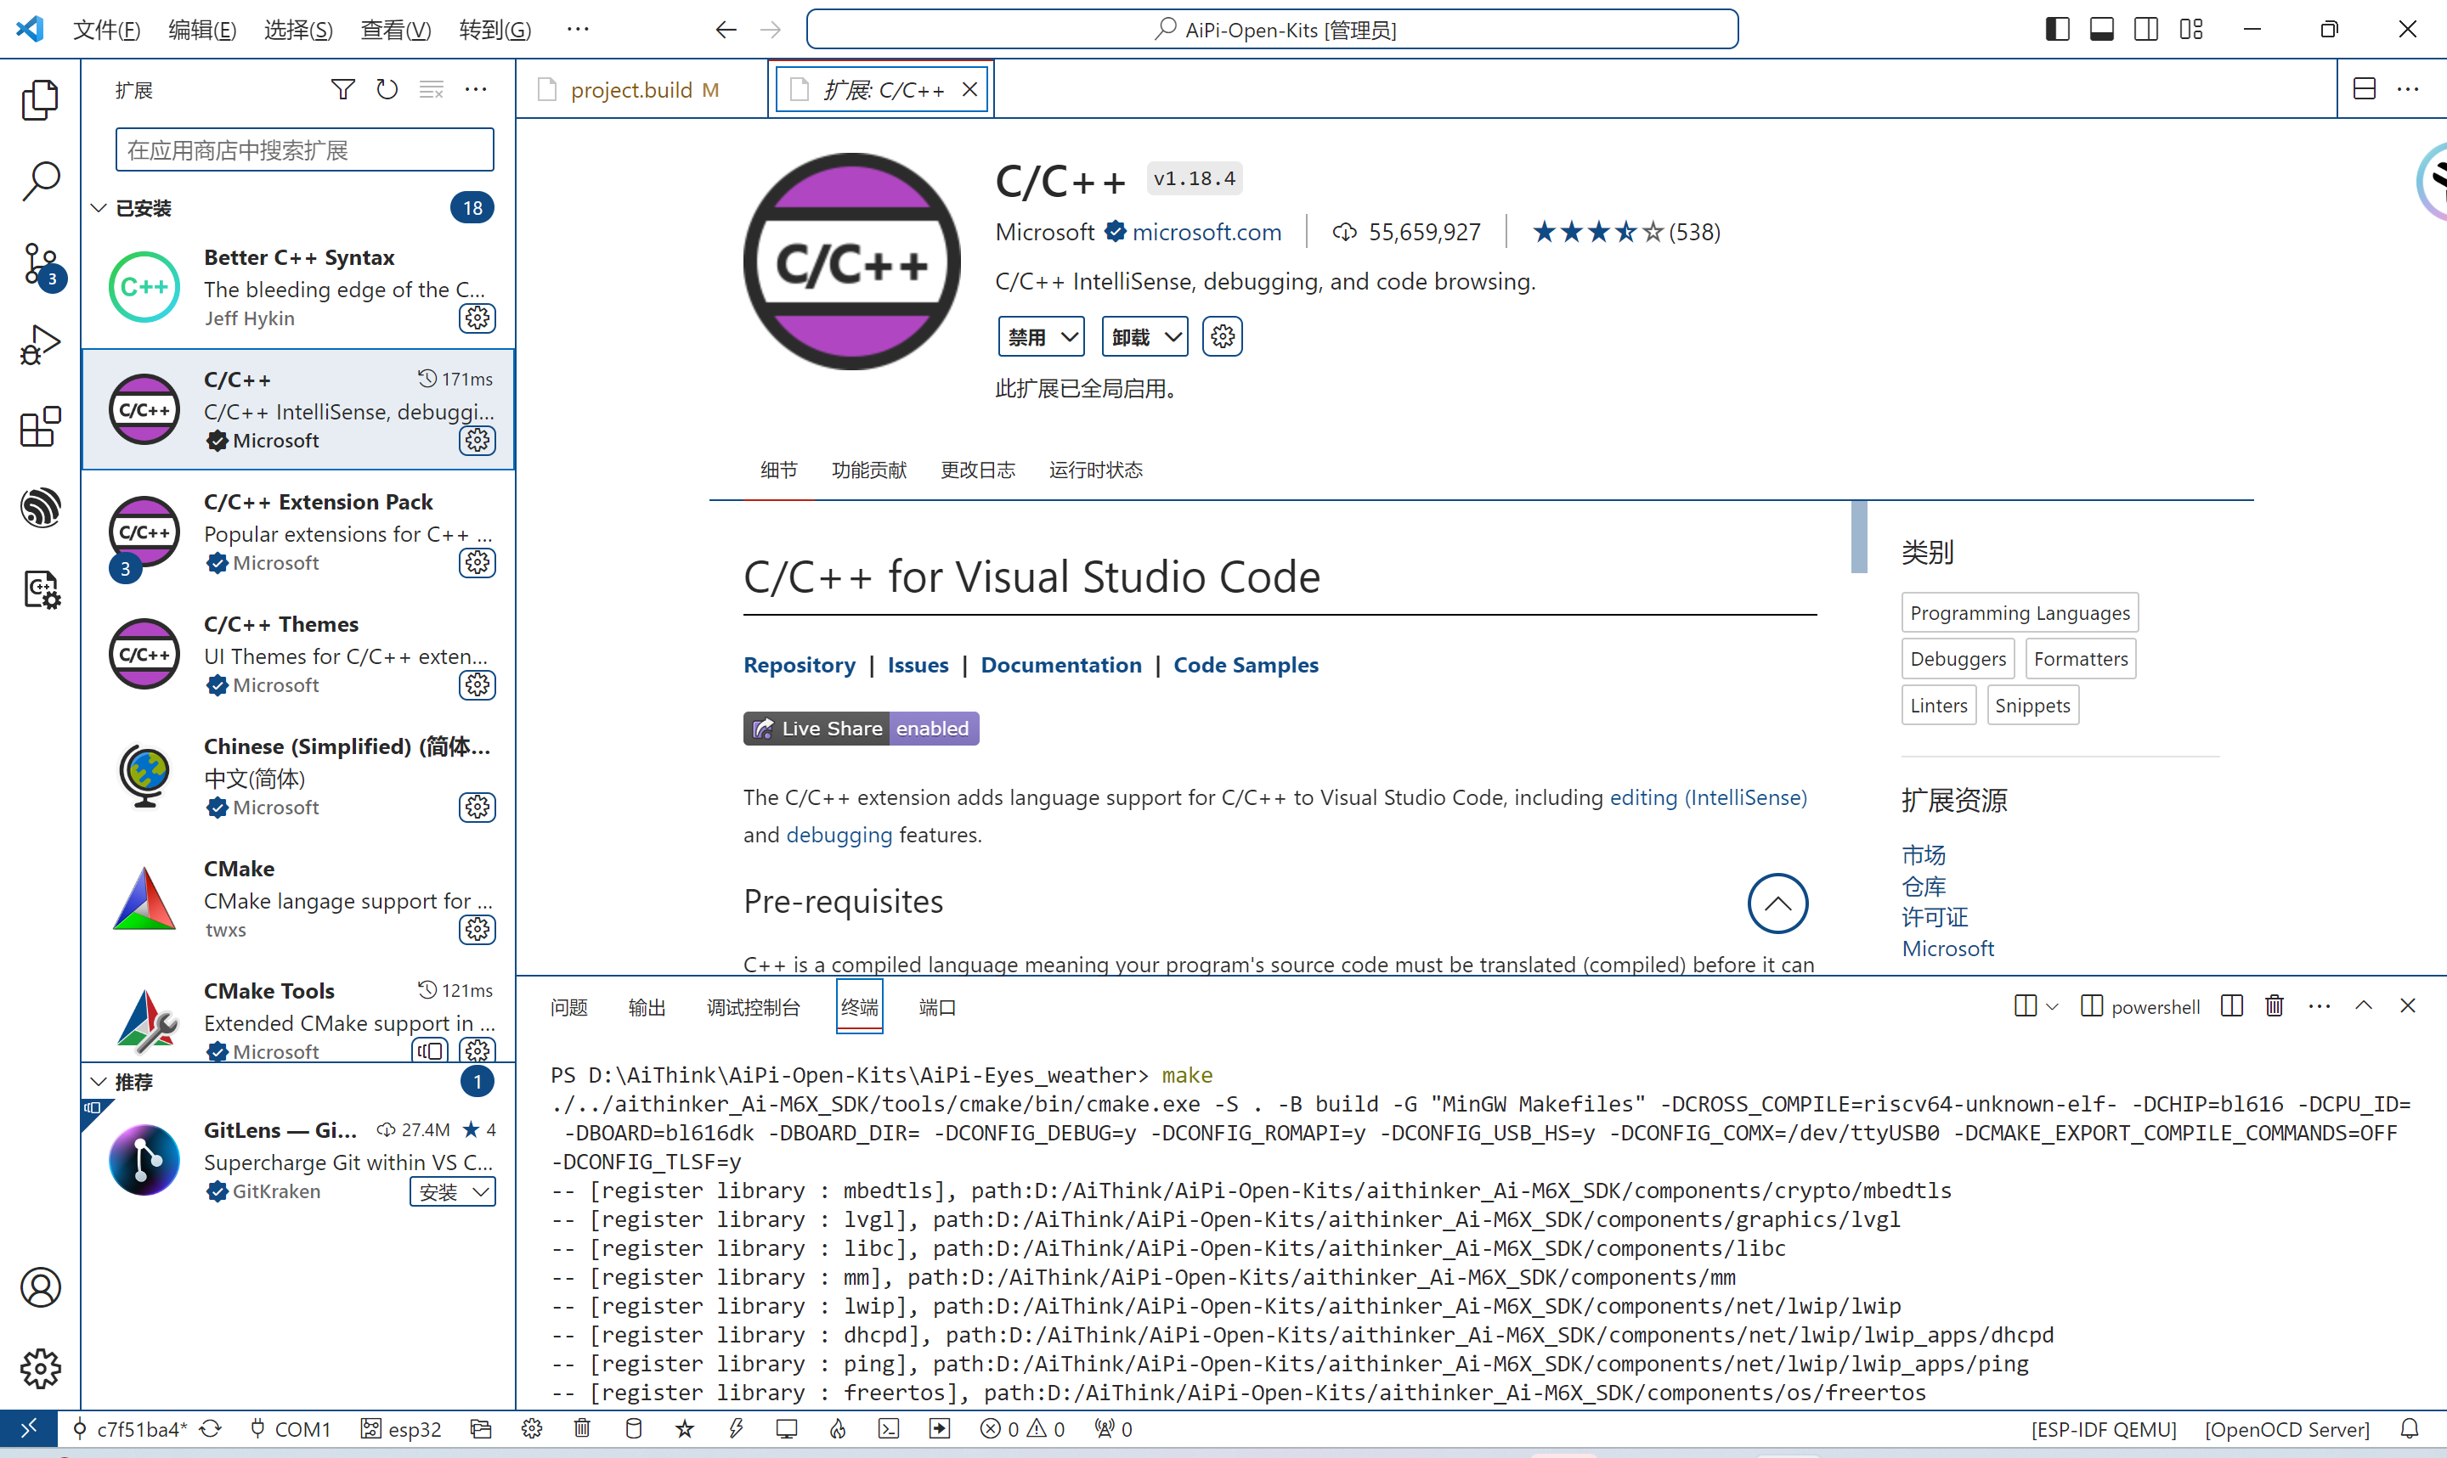Viewport: 2447px width, 1458px height.
Task: Select esp32 target in status bar
Action: [401, 1429]
